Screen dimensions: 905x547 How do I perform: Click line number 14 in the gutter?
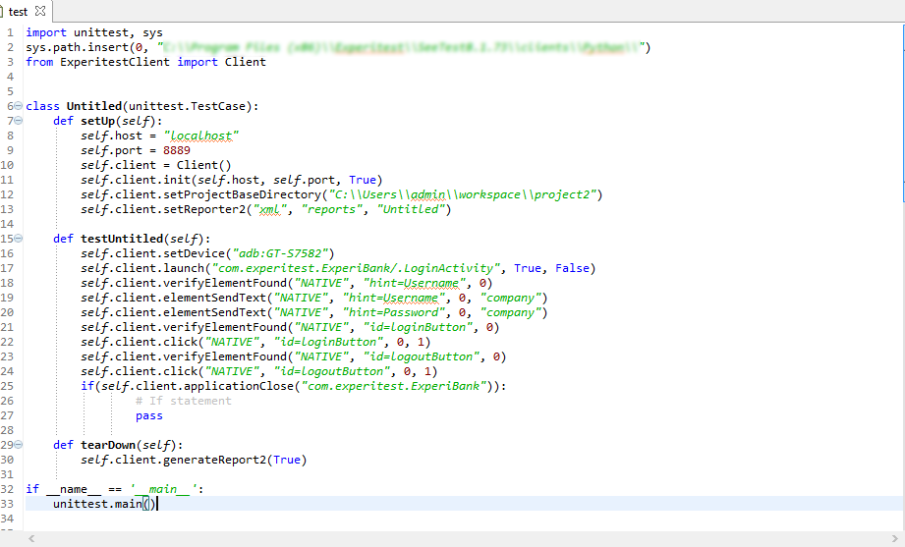click(8, 224)
